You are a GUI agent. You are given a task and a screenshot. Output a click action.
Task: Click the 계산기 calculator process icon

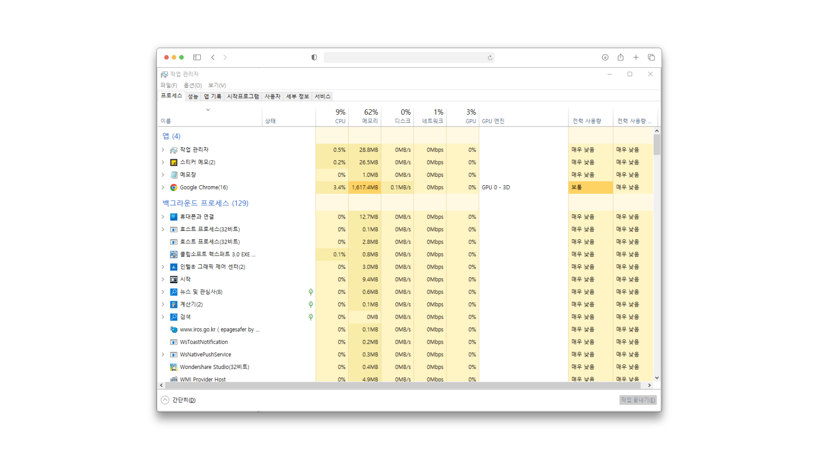coord(173,305)
